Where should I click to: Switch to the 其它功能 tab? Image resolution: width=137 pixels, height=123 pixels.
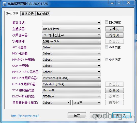coord(43,14)
